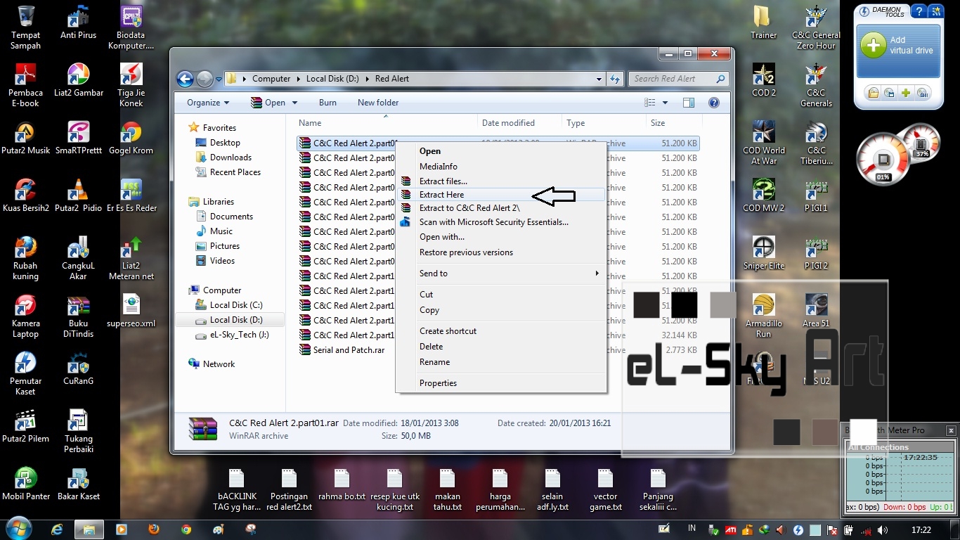Open the Trainer folder on desktop
960x540 pixels.
[x=764, y=22]
